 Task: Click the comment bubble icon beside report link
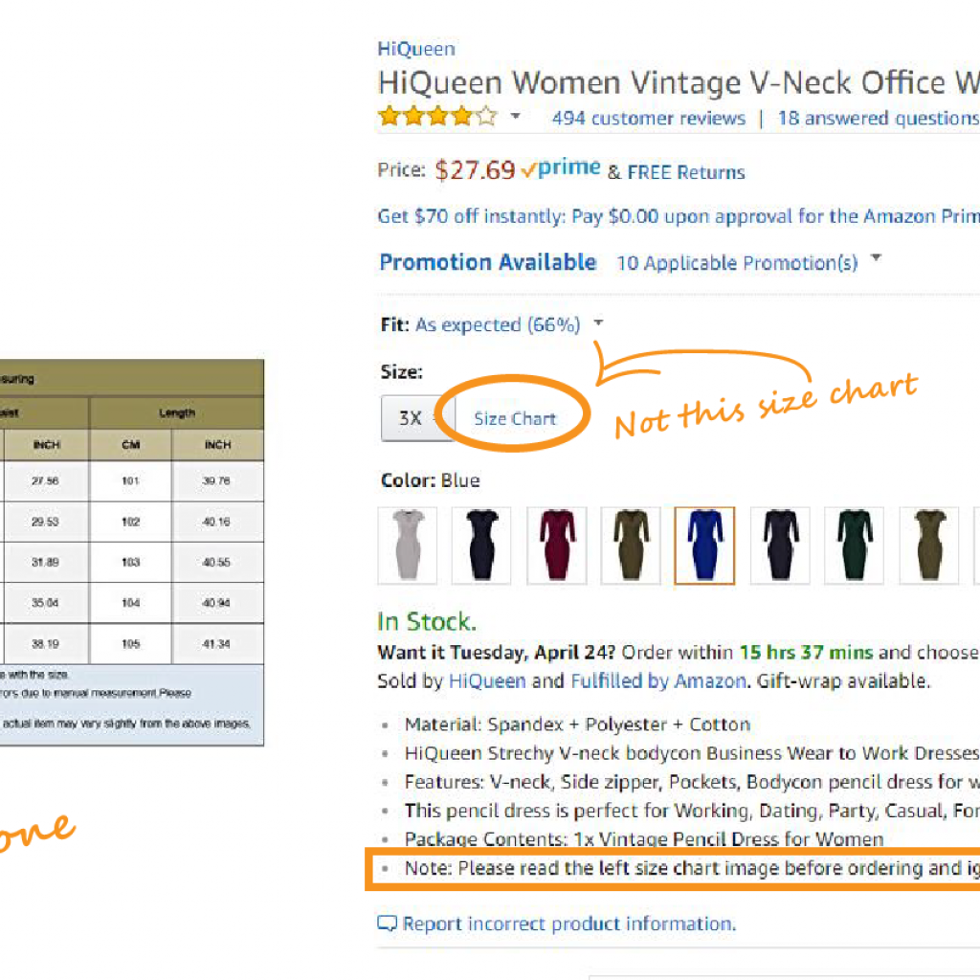pos(386,923)
